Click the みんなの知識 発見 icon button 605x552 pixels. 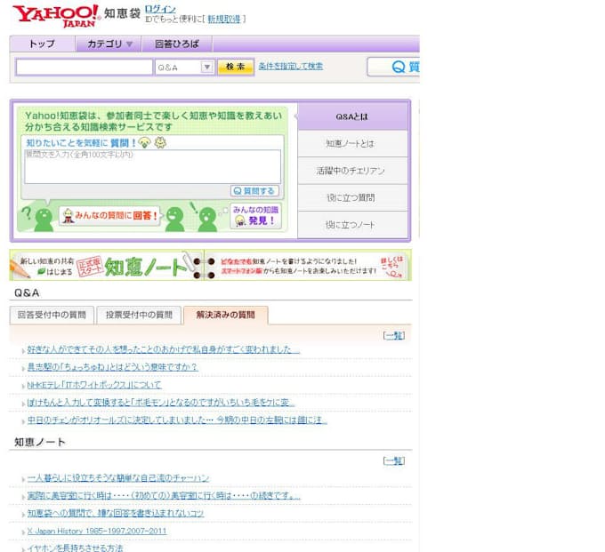255,215
